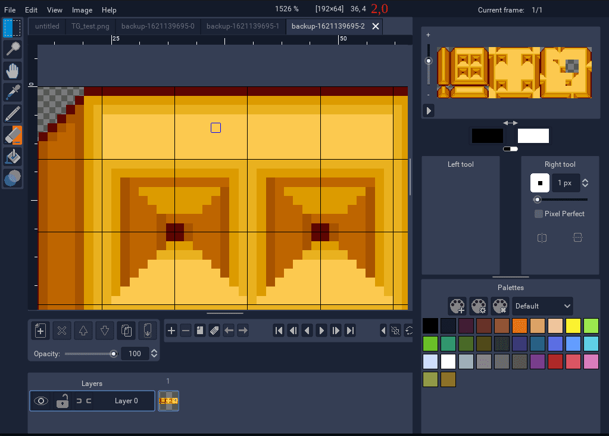Toggle the lock on Layer 0
This screenshot has width=609, height=436.
click(x=62, y=401)
